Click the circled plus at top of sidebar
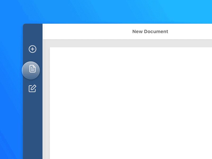Viewport: 212px width, 159px height. pyautogui.click(x=32, y=49)
